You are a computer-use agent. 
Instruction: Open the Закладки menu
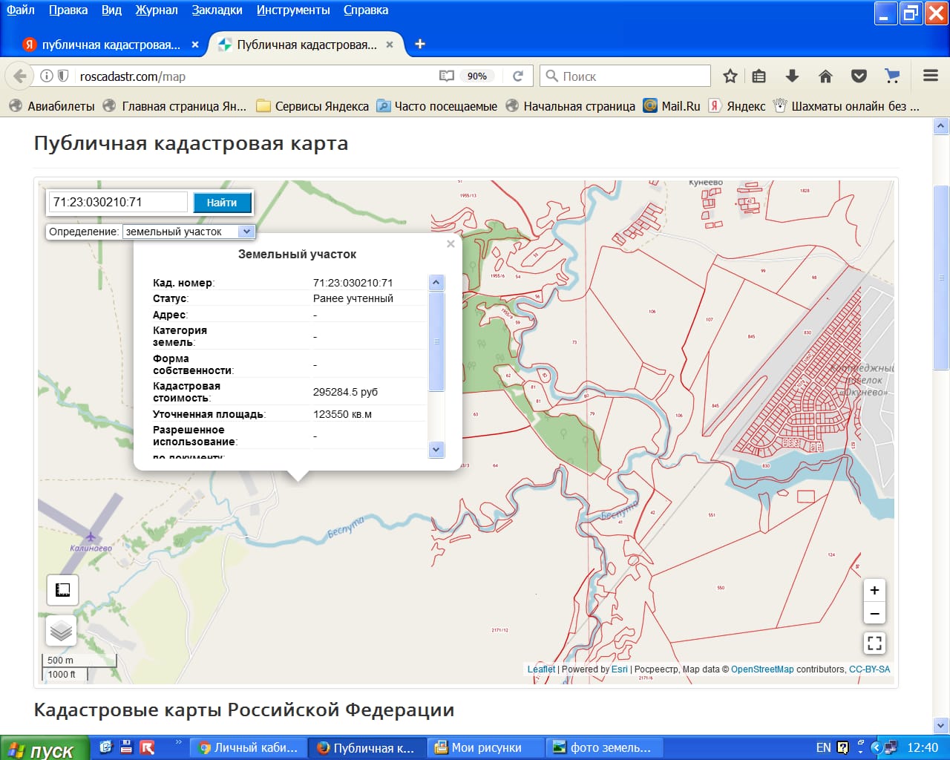pyautogui.click(x=217, y=10)
